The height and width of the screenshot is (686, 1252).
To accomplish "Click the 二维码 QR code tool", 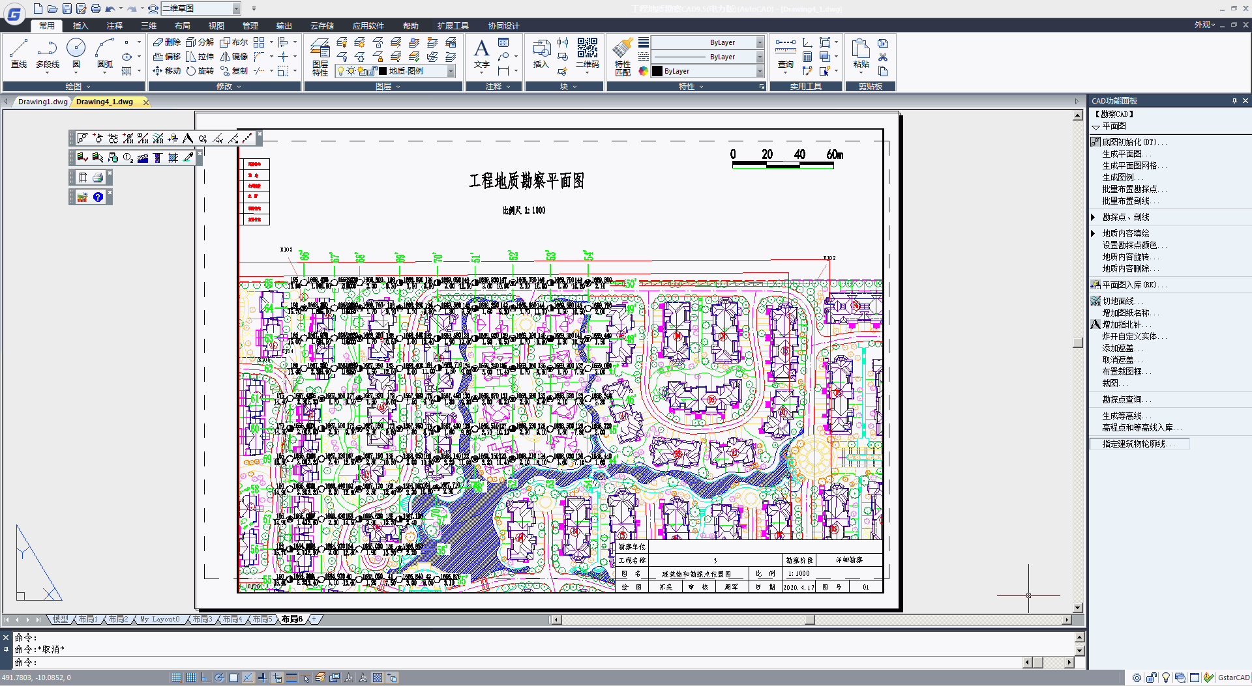I will [587, 53].
